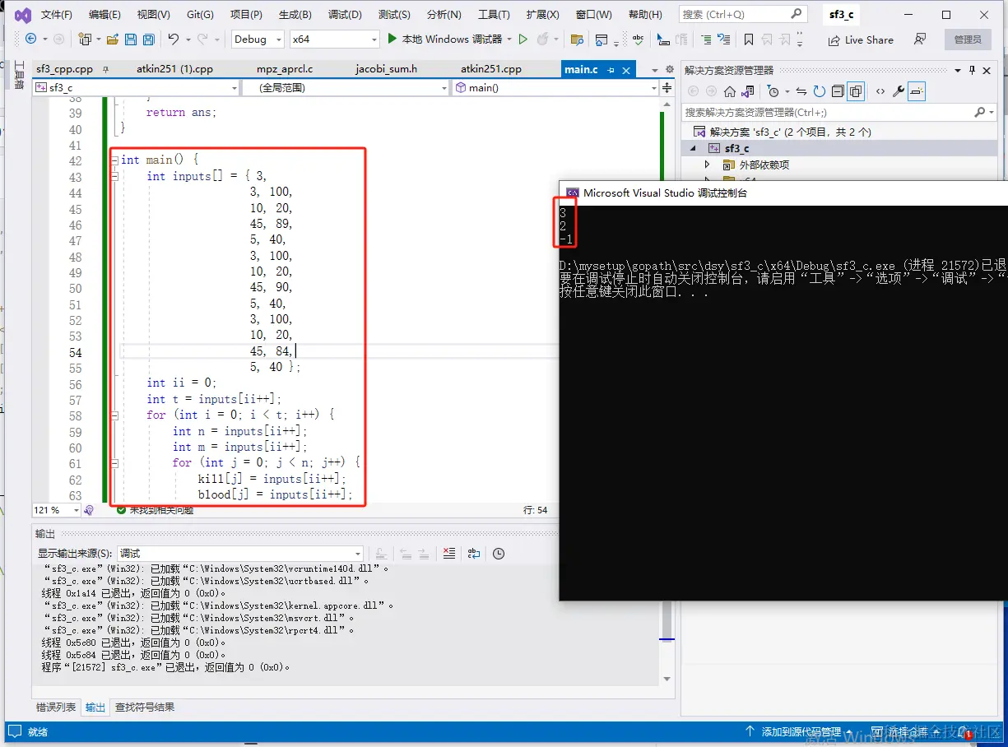The height and width of the screenshot is (747, 1008).
Task: Click the 搜索 (Ctrl+Q) search box
Action: tap(742, 14)
